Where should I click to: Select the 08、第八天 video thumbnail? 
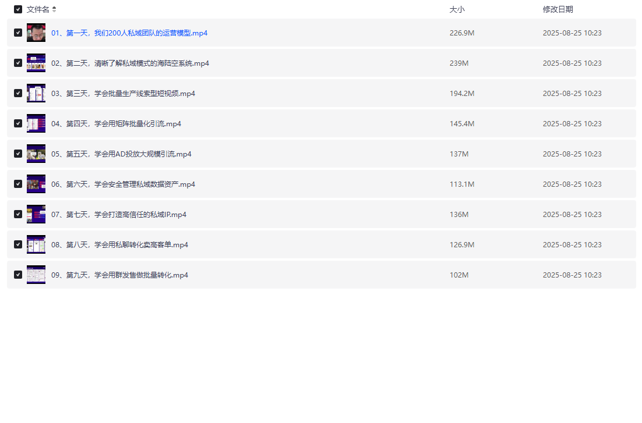pyautogui.click(x=36, y=244)
